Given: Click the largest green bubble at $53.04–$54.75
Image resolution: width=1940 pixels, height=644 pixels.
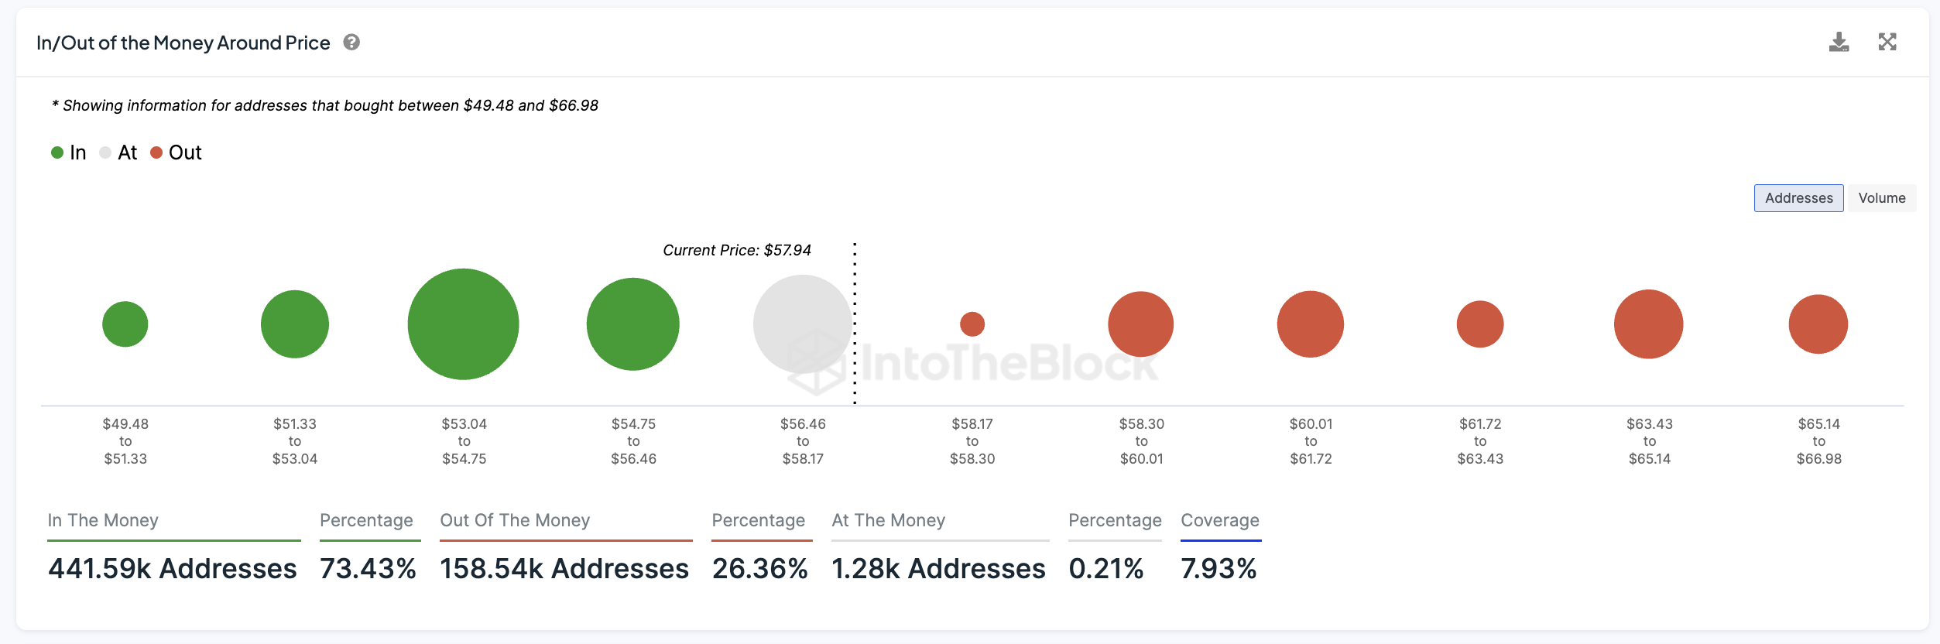Looking at the screenshot, I should (x=463, y=324).
